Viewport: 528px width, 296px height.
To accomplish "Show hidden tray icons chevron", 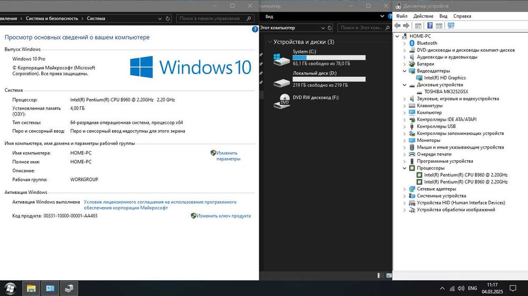I will [442, 288].
